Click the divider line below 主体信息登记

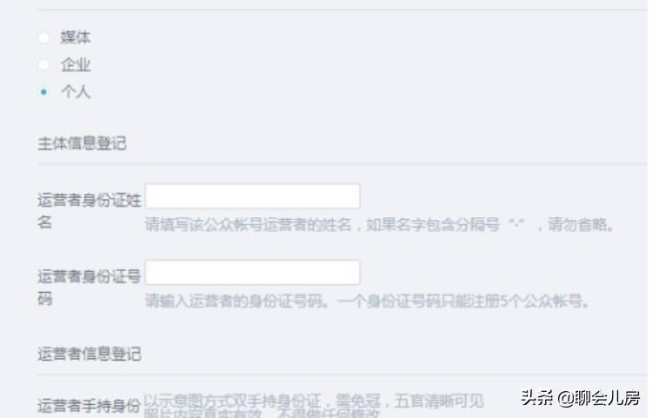[x=343, y=164]
